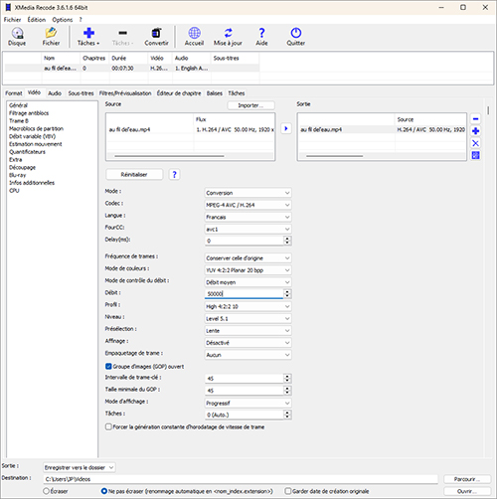This screenshot has width=497, height=499.
Task: Click the Source list horizontal scrollbar
Action: pyautogui.click(x=169, y=156)
